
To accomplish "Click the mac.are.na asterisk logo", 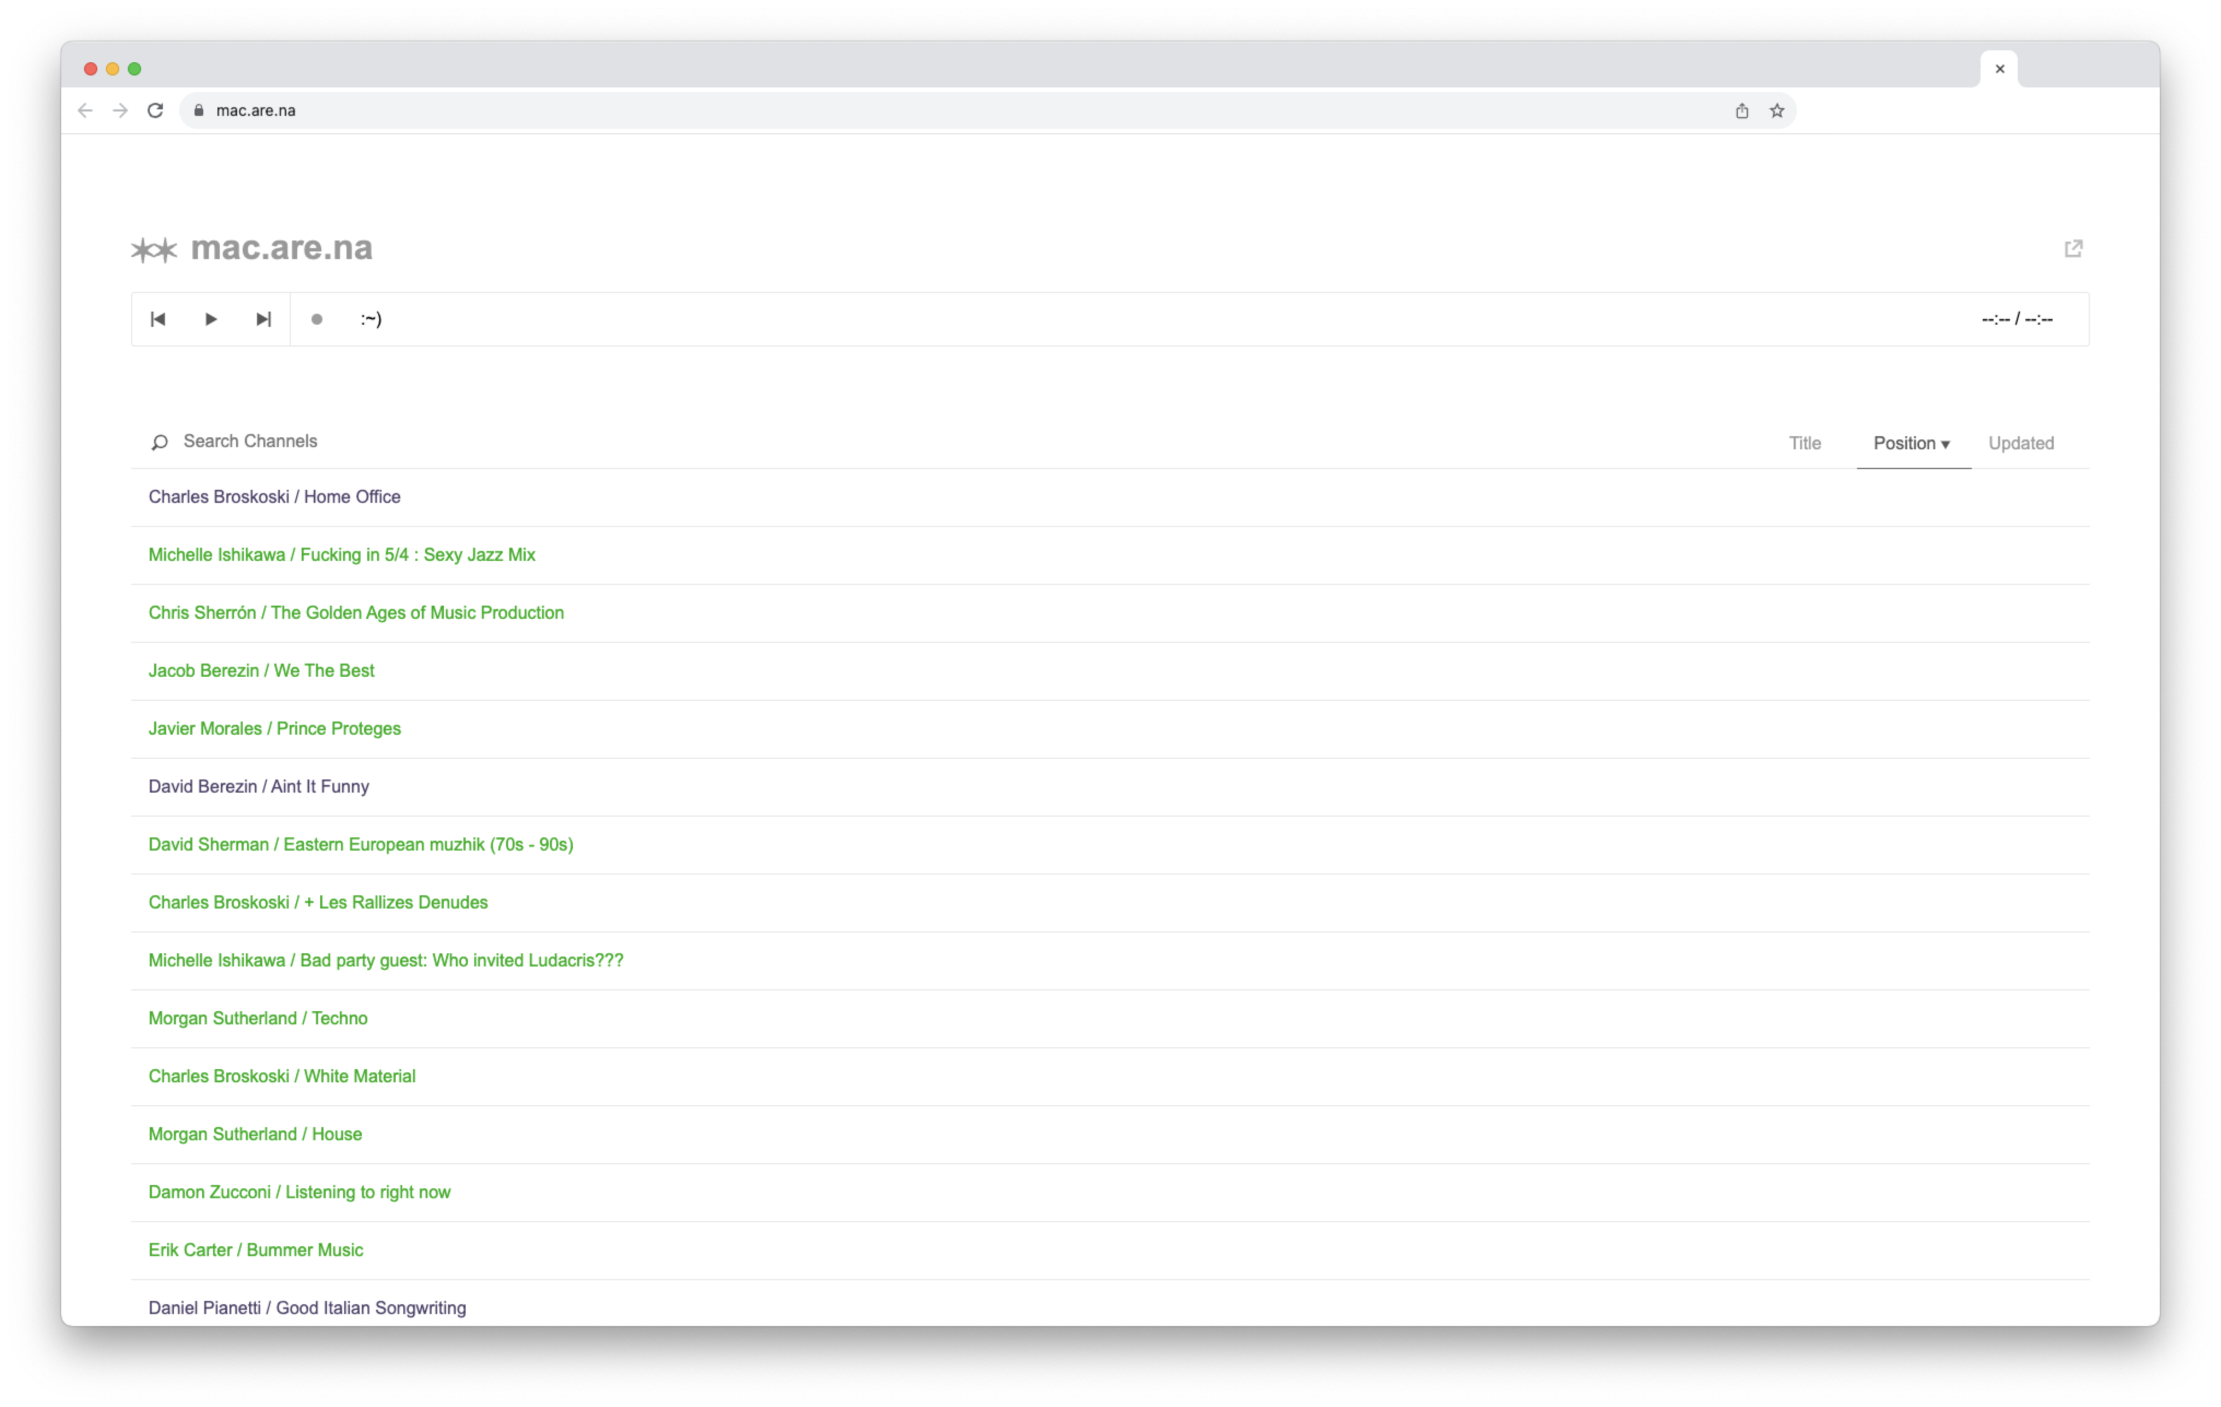I will tap(154, 249).
